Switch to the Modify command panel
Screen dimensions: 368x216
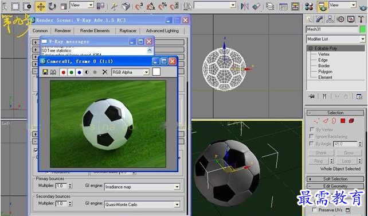(x=319, y=20)
